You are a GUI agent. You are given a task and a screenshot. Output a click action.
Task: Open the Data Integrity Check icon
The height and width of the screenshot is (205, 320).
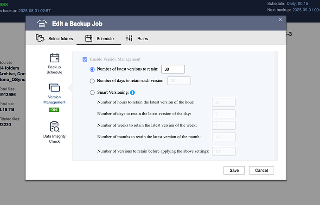[x=54, y=127]
